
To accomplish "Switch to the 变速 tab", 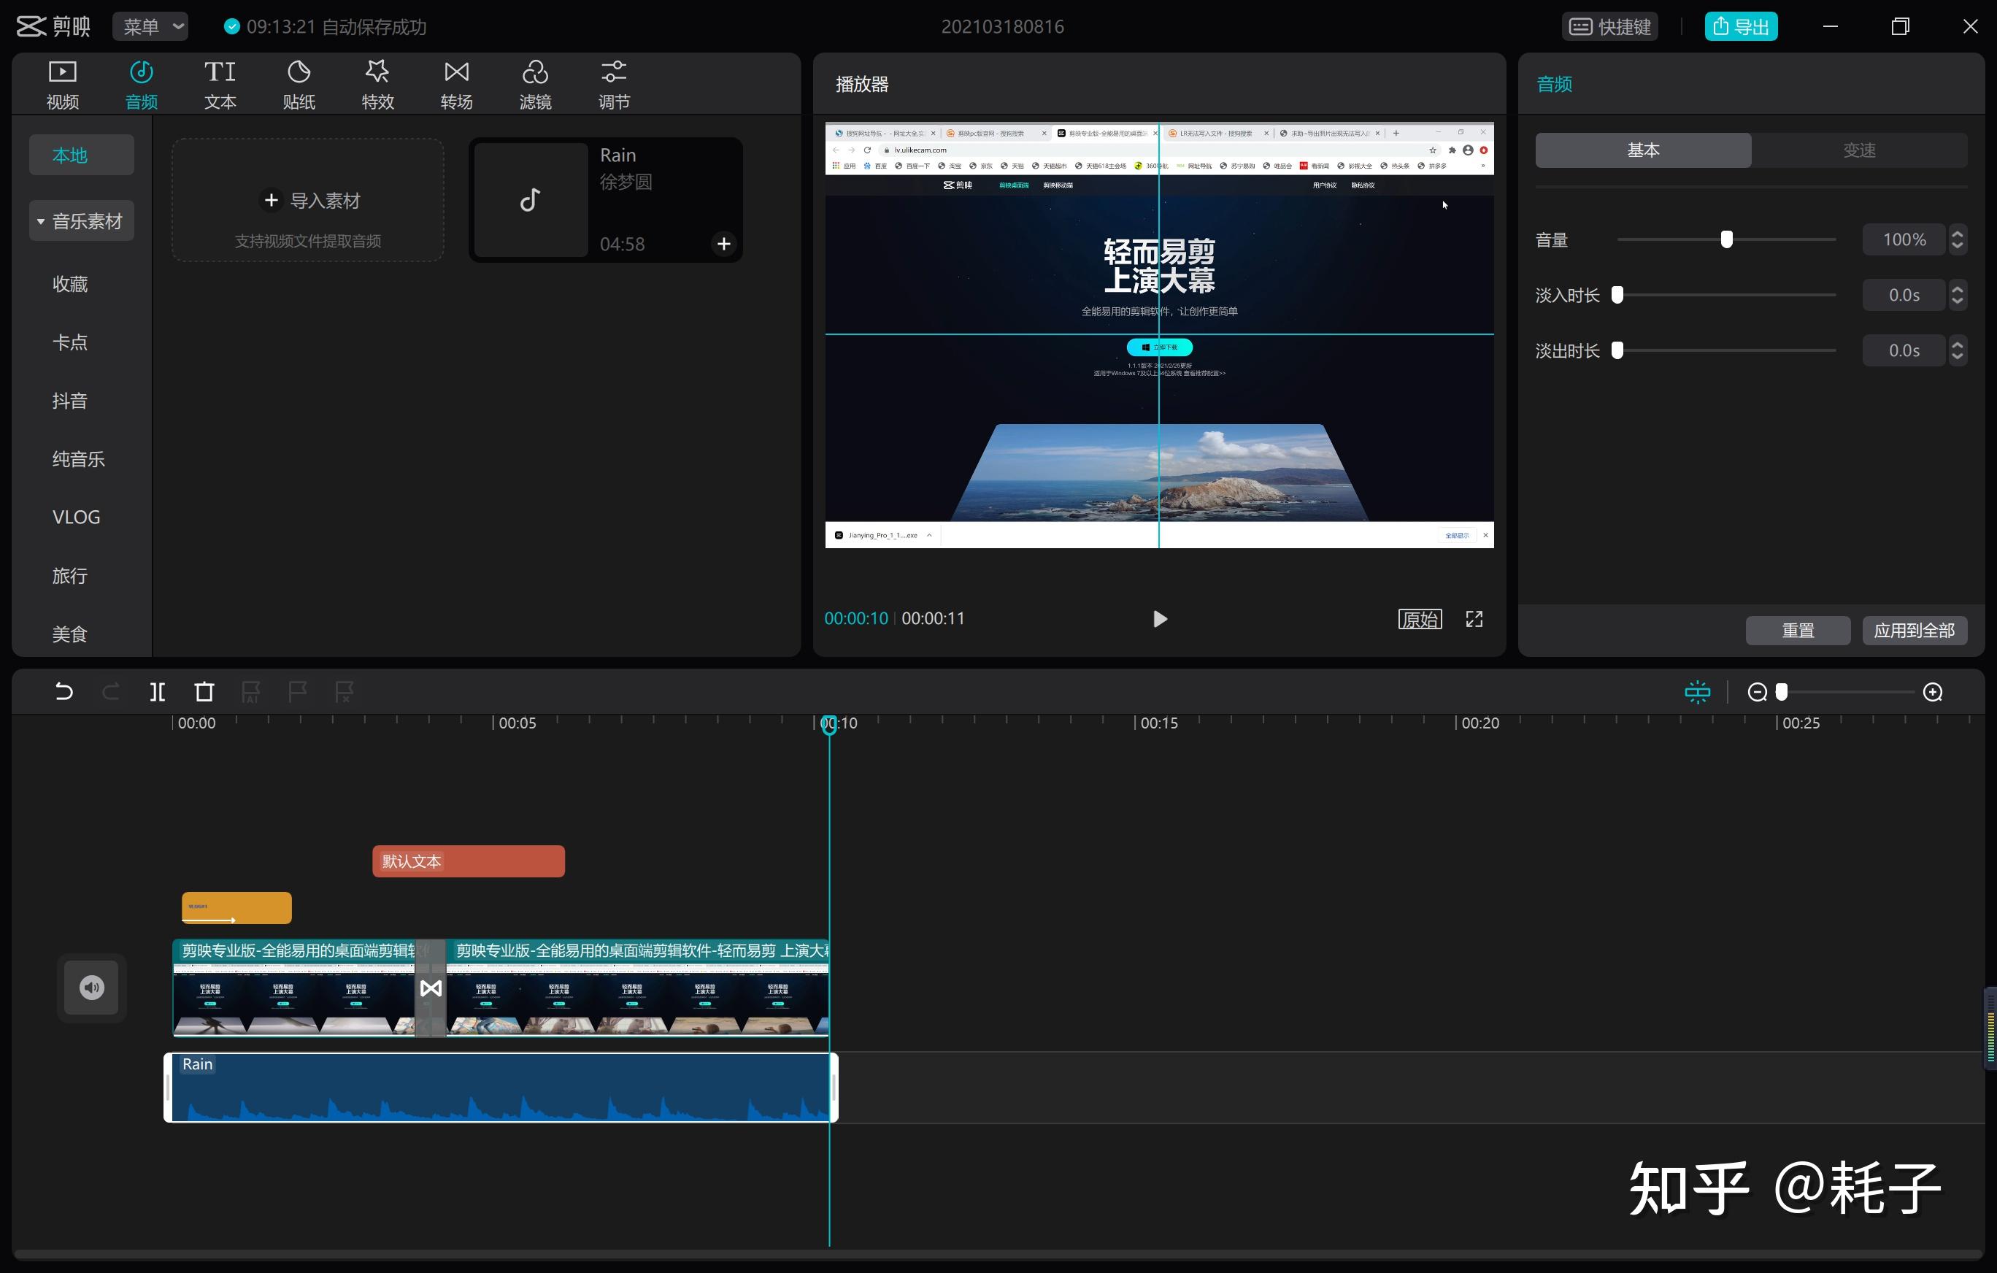I will [1858, 150].
